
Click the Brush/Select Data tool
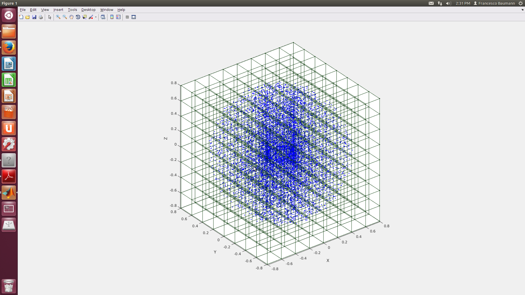coord(91,17)
